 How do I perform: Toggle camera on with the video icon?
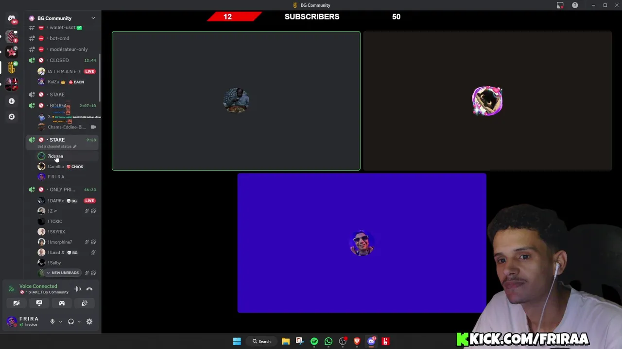coord(17,303)
